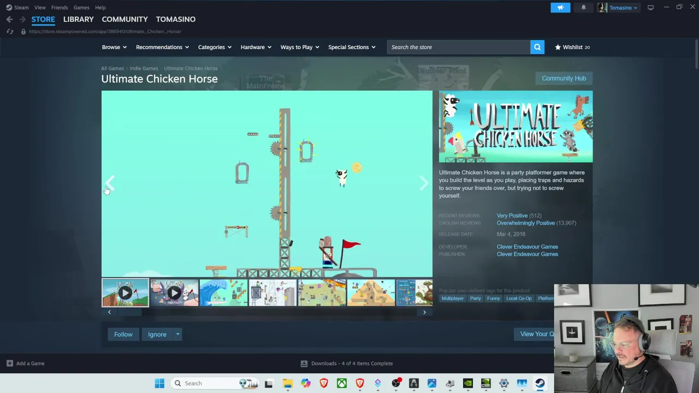Switch to the LIBRARY tab
Screen dimensions: 699x393
tap(78, 19)
